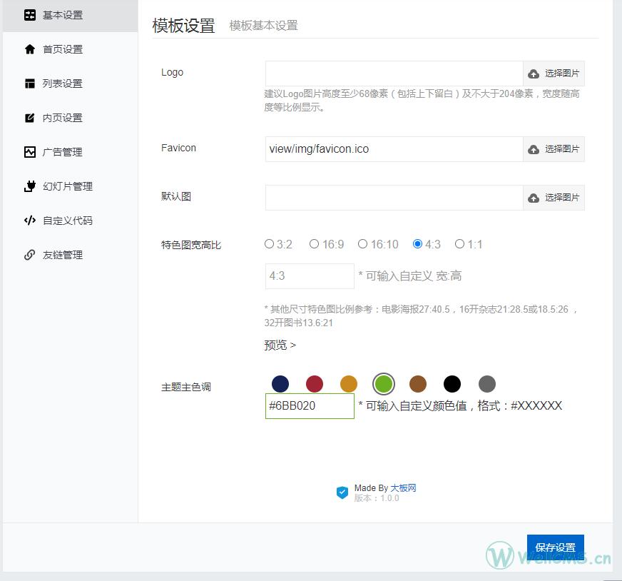Pick the navy blue theme color
The height and width of the screenshot is (581, 622).
point(280,384)
